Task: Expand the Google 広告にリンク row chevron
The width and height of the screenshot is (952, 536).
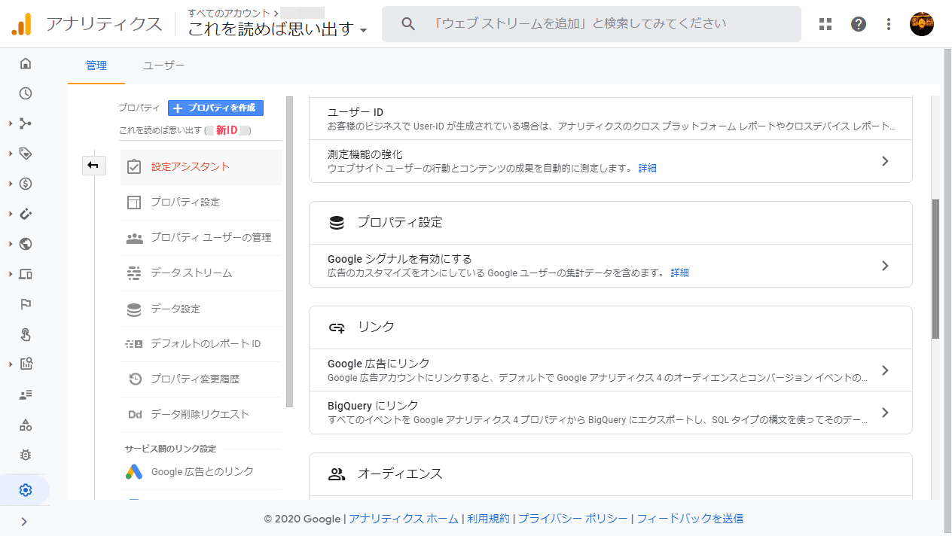Action: (885, 370)
